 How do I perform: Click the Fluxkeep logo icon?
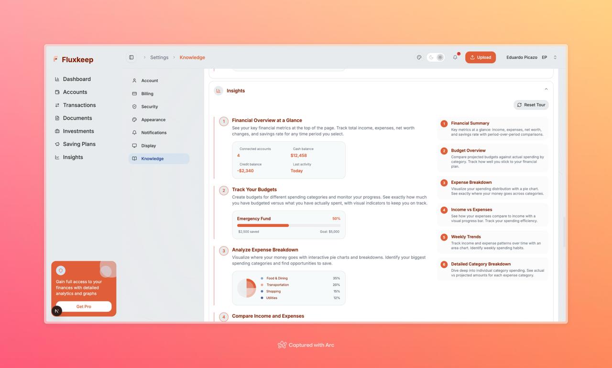pyautogui.click(x=56, y=59)
